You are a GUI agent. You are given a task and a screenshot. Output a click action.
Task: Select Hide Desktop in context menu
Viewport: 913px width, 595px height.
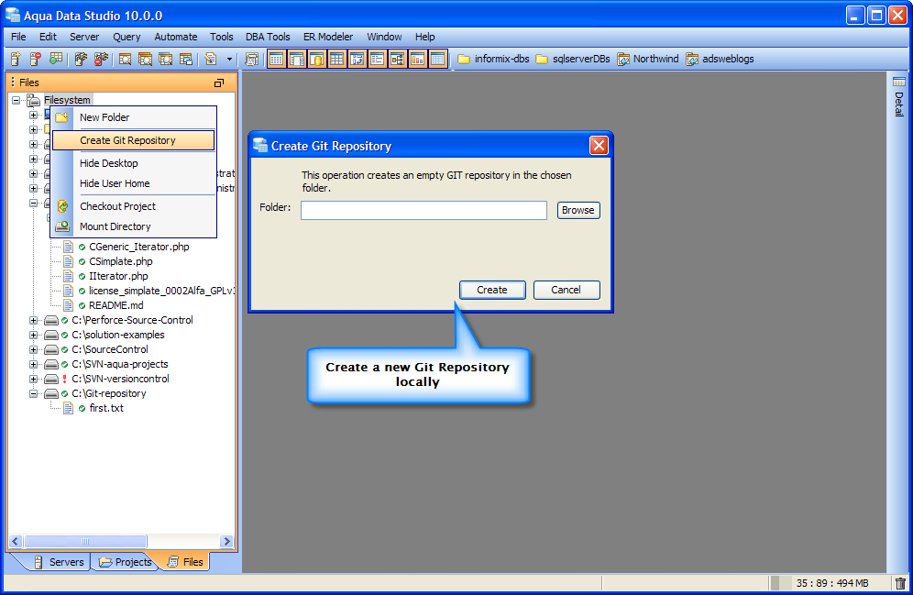(134, 163)
